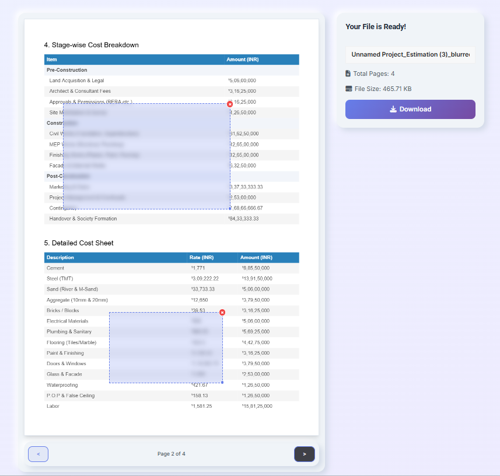This screenshot has height=476, width=500.
Task: Click the 'Rate (INR)' column header
Action: coord(201,257)
